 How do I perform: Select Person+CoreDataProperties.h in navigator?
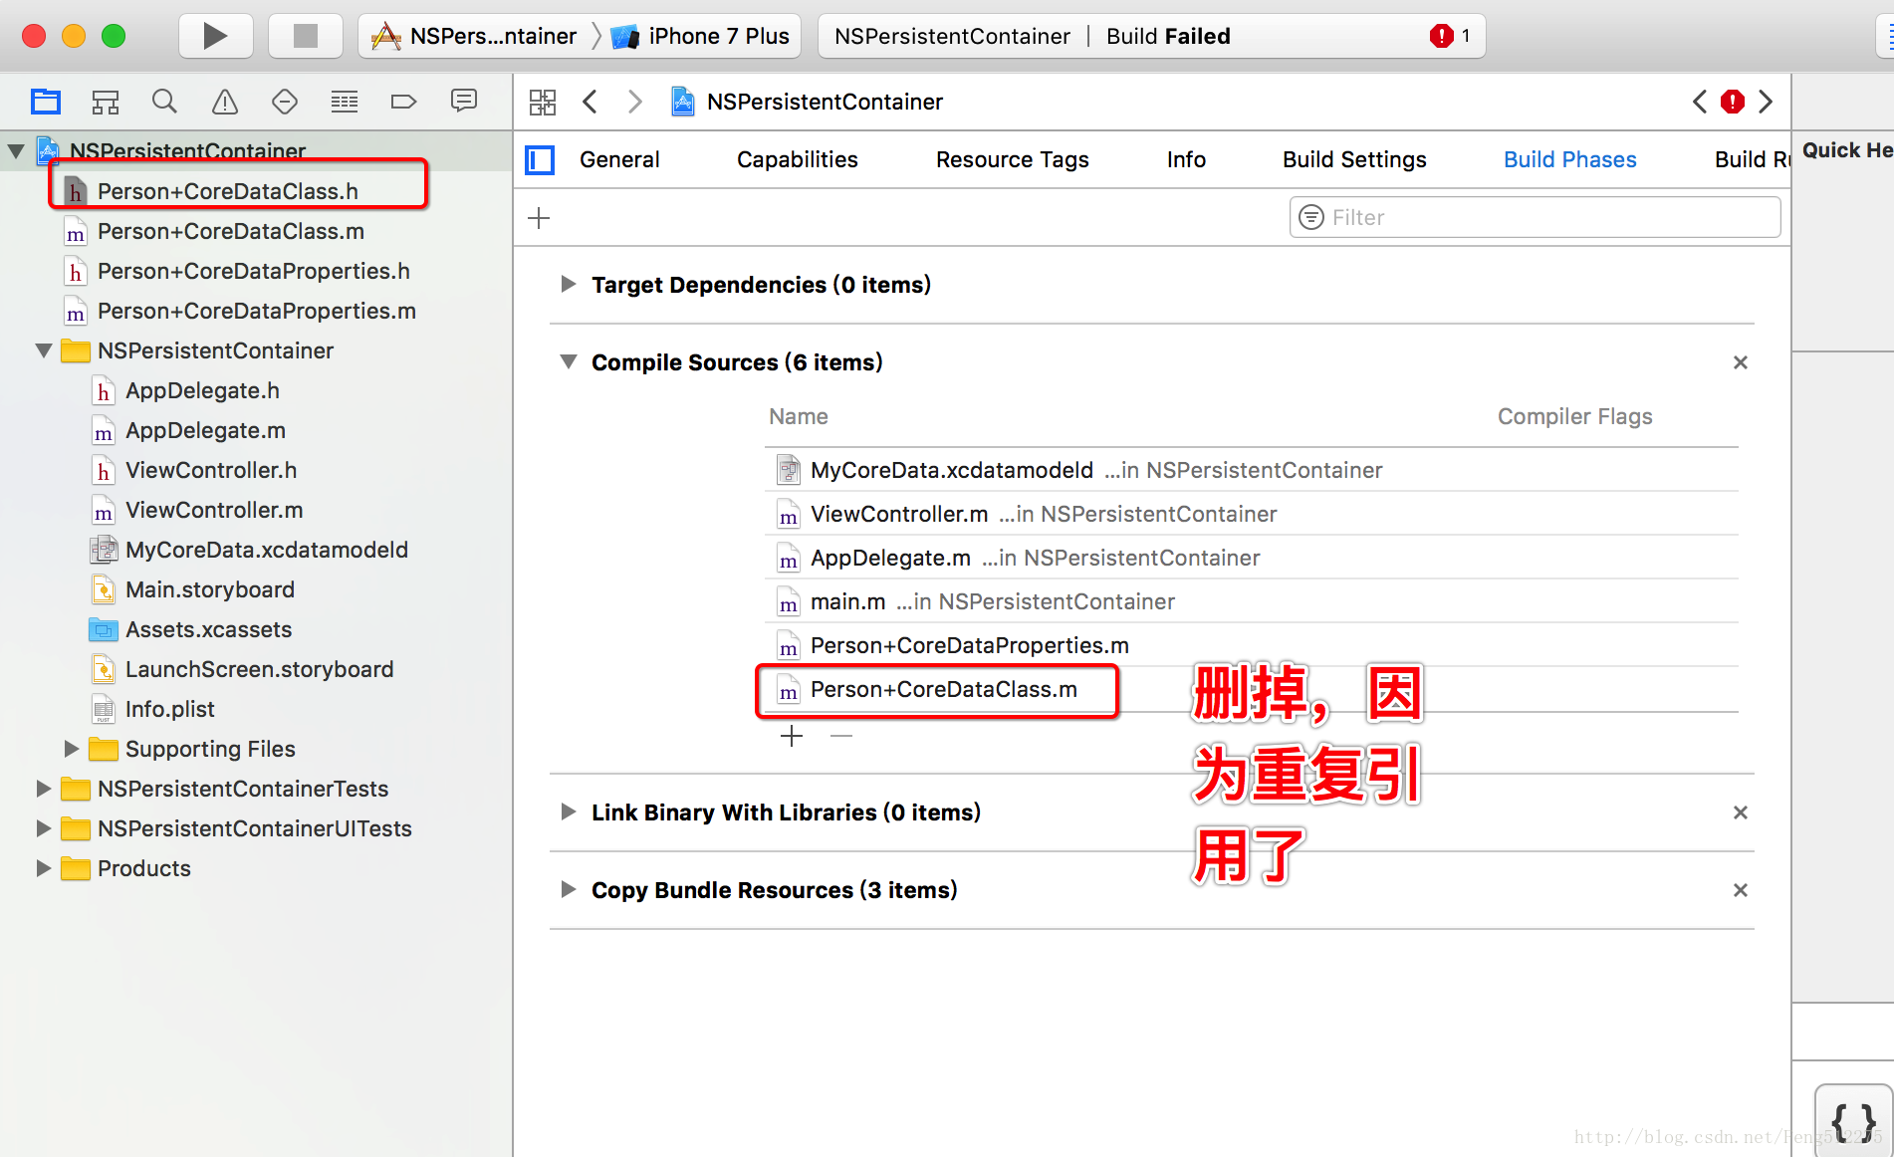256,271
